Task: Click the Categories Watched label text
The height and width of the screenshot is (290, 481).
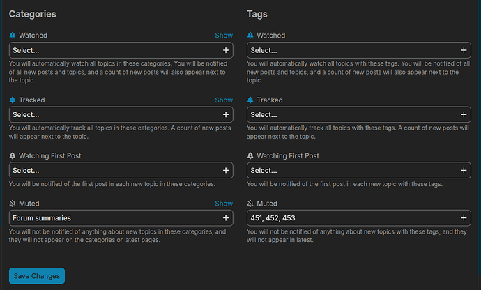Action: (33, 36)
